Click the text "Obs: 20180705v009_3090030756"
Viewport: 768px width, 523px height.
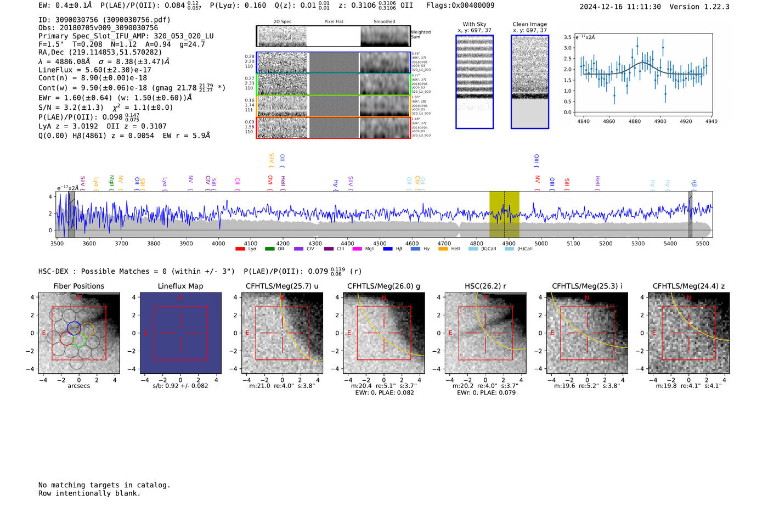point(98,28)
